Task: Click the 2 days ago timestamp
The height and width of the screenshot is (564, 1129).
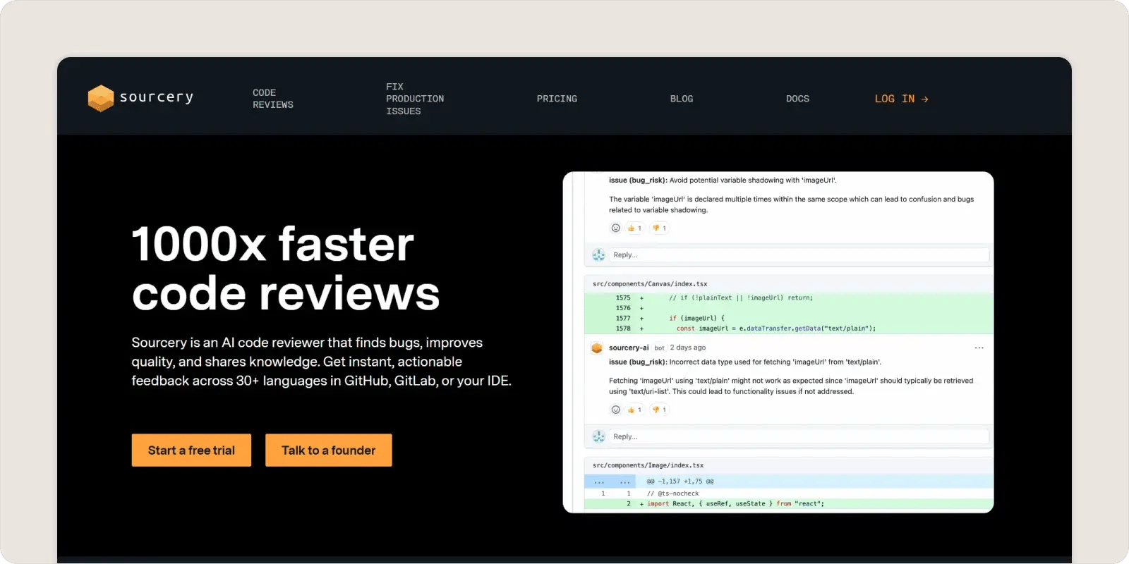Action: (x=688, y=348)
